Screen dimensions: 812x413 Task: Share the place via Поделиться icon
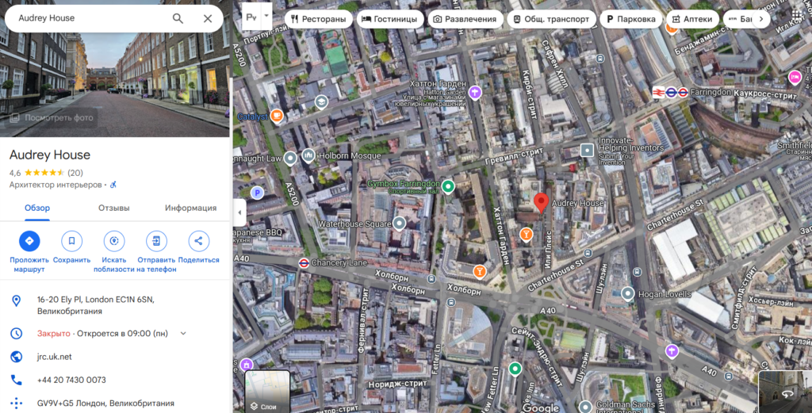click(x=198, y=242)
